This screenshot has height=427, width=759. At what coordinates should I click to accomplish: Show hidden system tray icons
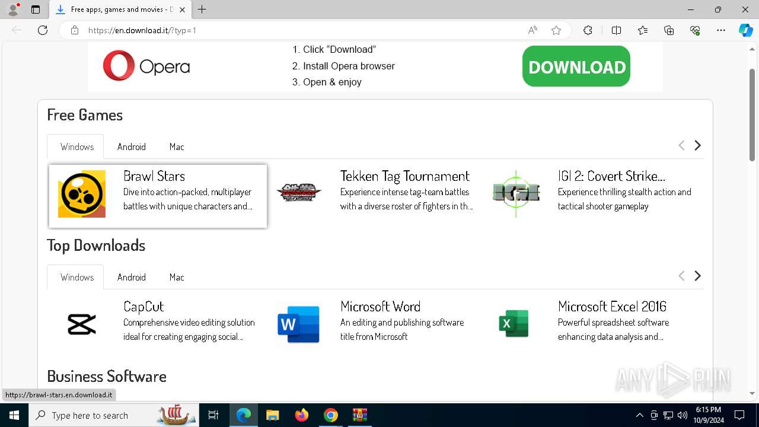click(x=639, y=415)
